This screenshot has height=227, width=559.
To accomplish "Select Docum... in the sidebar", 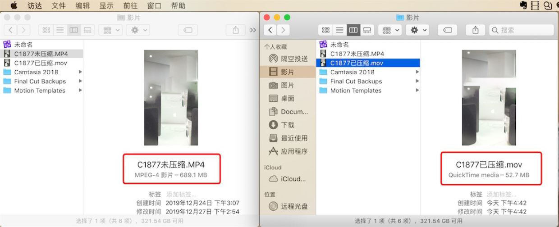I will click(x=288, y=112).
